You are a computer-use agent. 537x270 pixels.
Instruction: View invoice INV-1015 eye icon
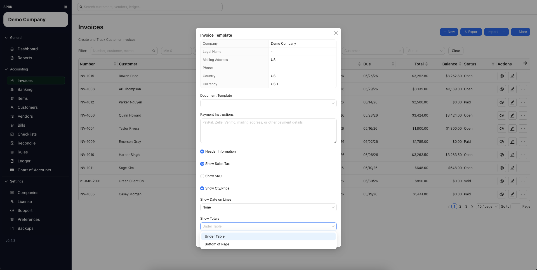(502, 76)
